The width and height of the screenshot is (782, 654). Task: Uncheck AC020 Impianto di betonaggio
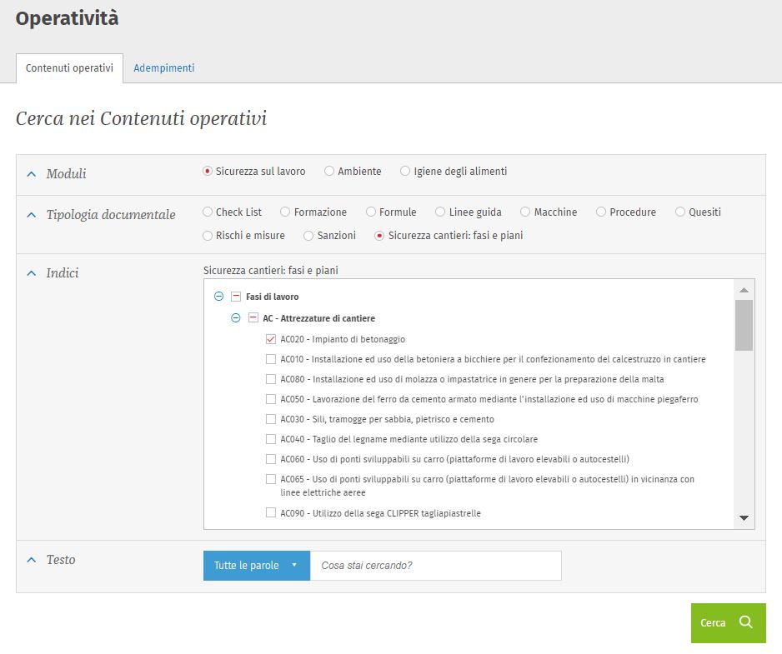[271, 339]
